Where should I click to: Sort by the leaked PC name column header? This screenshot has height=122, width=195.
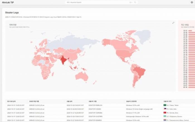pyautogui.click(x=92, y=101)
